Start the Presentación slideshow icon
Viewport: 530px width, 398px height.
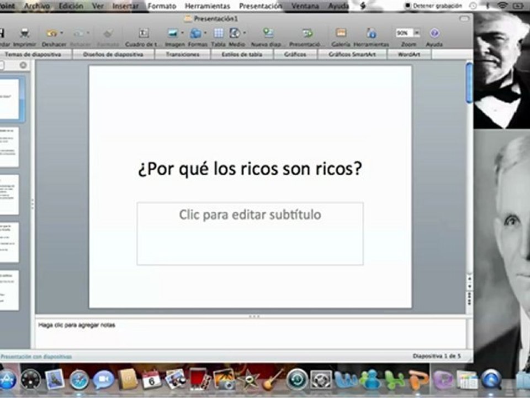(308, 33)
